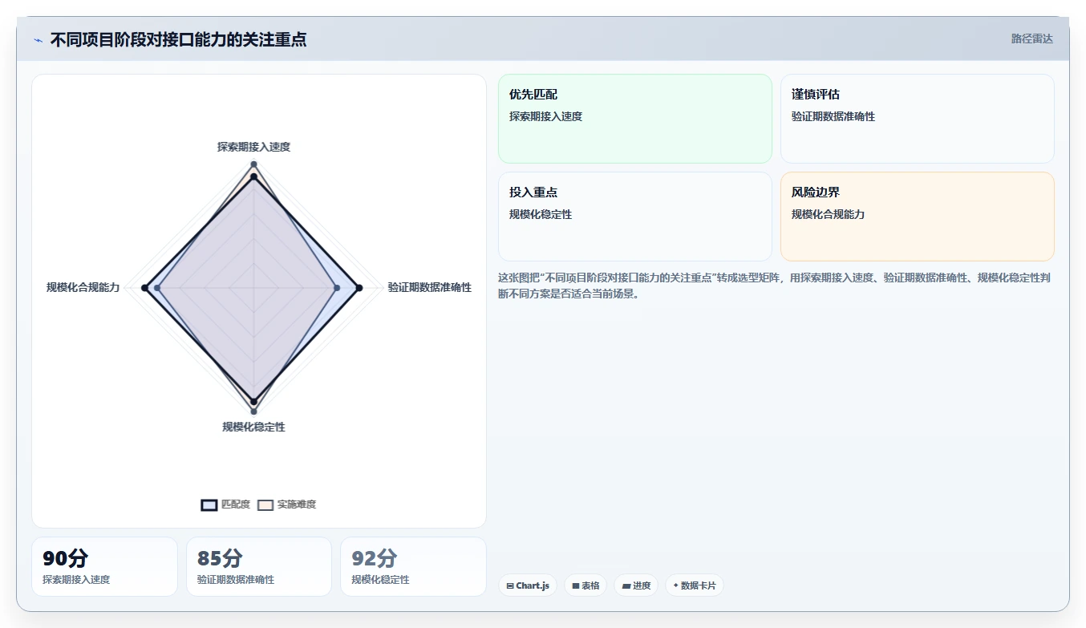
Task: Toggle the 匹配度 legend swatch
Action: (x=209, y=504)
